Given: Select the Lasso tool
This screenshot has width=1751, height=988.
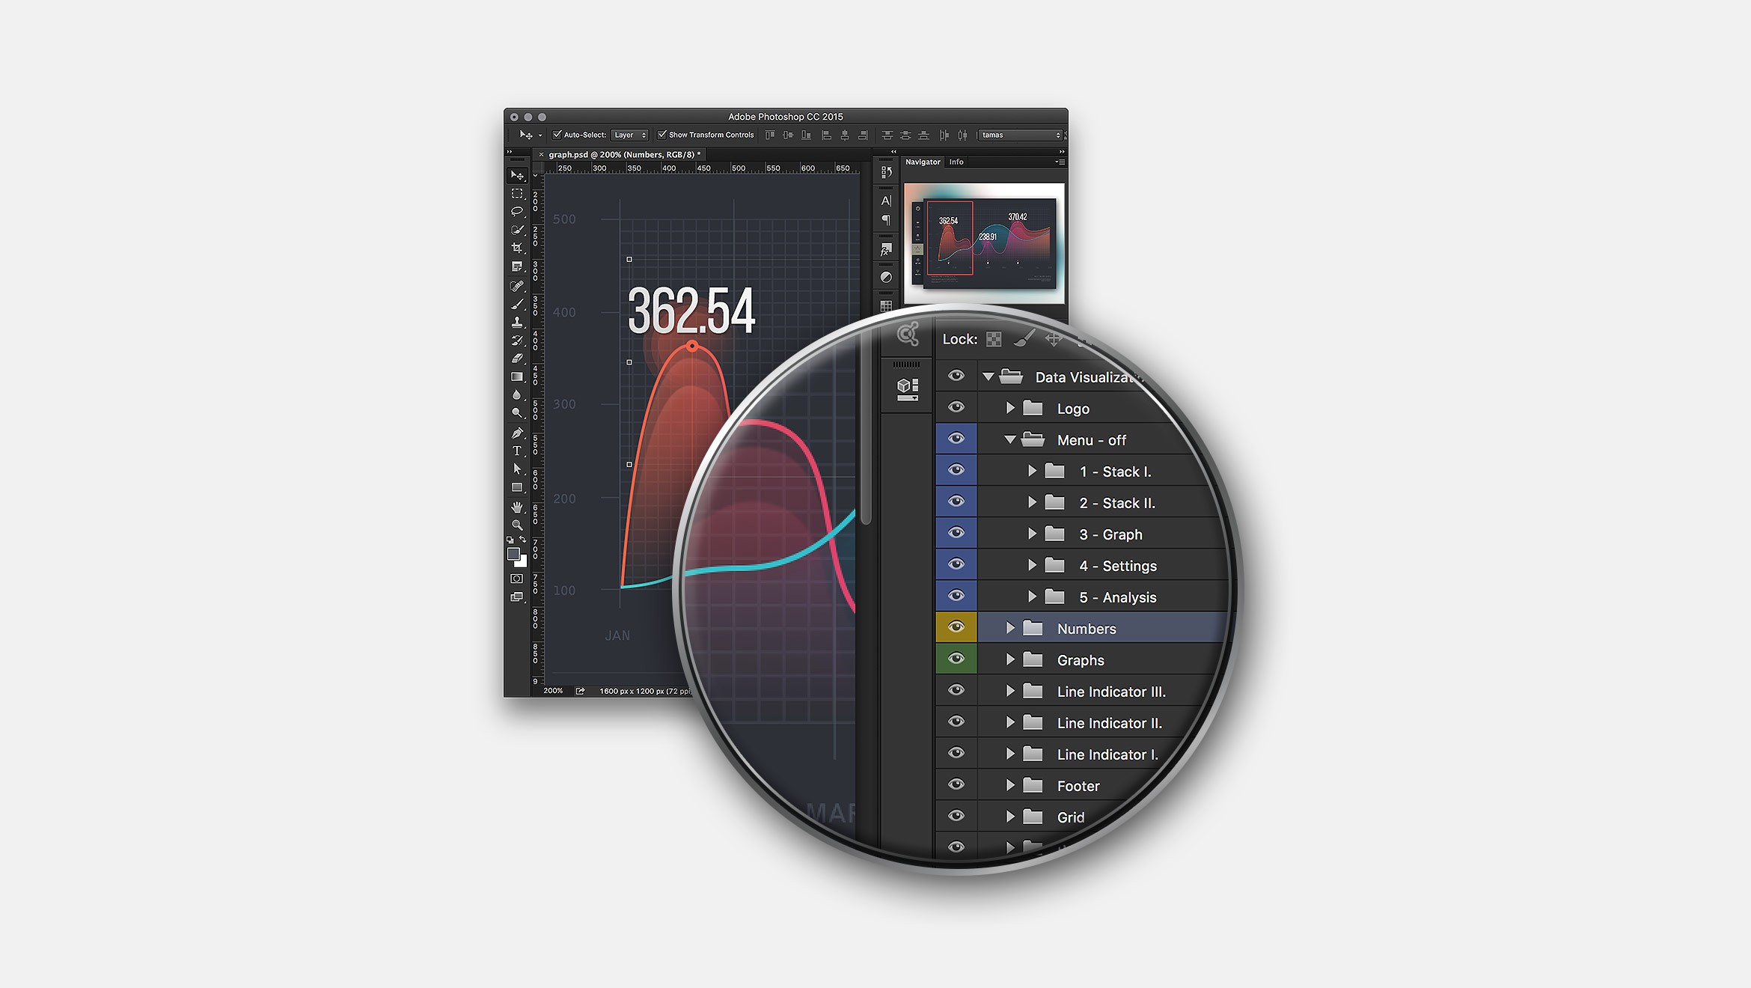Looking at the screenshot, I should 517,210.
